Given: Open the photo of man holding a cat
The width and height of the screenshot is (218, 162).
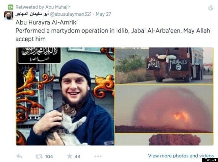Looking at the screenshot, I should pos(65,97).
